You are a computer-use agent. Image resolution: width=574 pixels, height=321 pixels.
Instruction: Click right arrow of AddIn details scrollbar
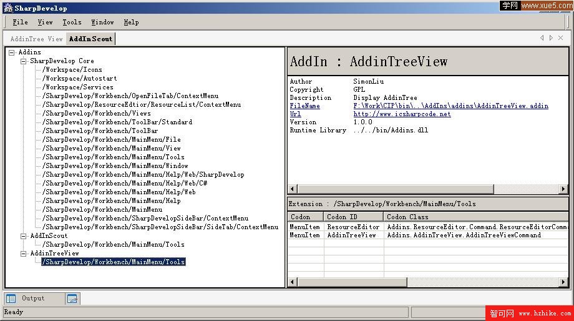pos(563,189)
